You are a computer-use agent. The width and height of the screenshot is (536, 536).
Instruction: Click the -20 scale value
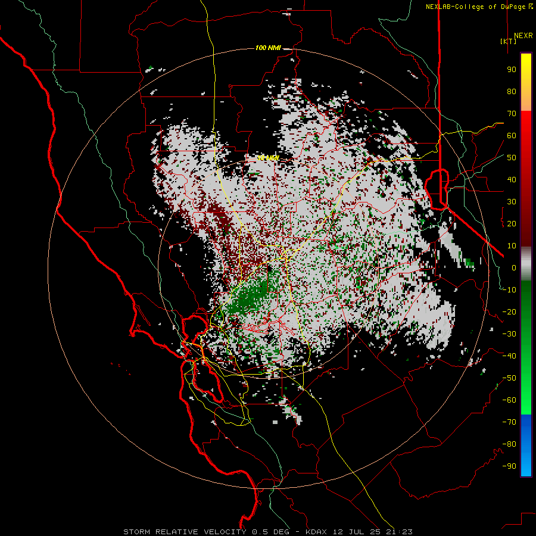tap(509, 311)
